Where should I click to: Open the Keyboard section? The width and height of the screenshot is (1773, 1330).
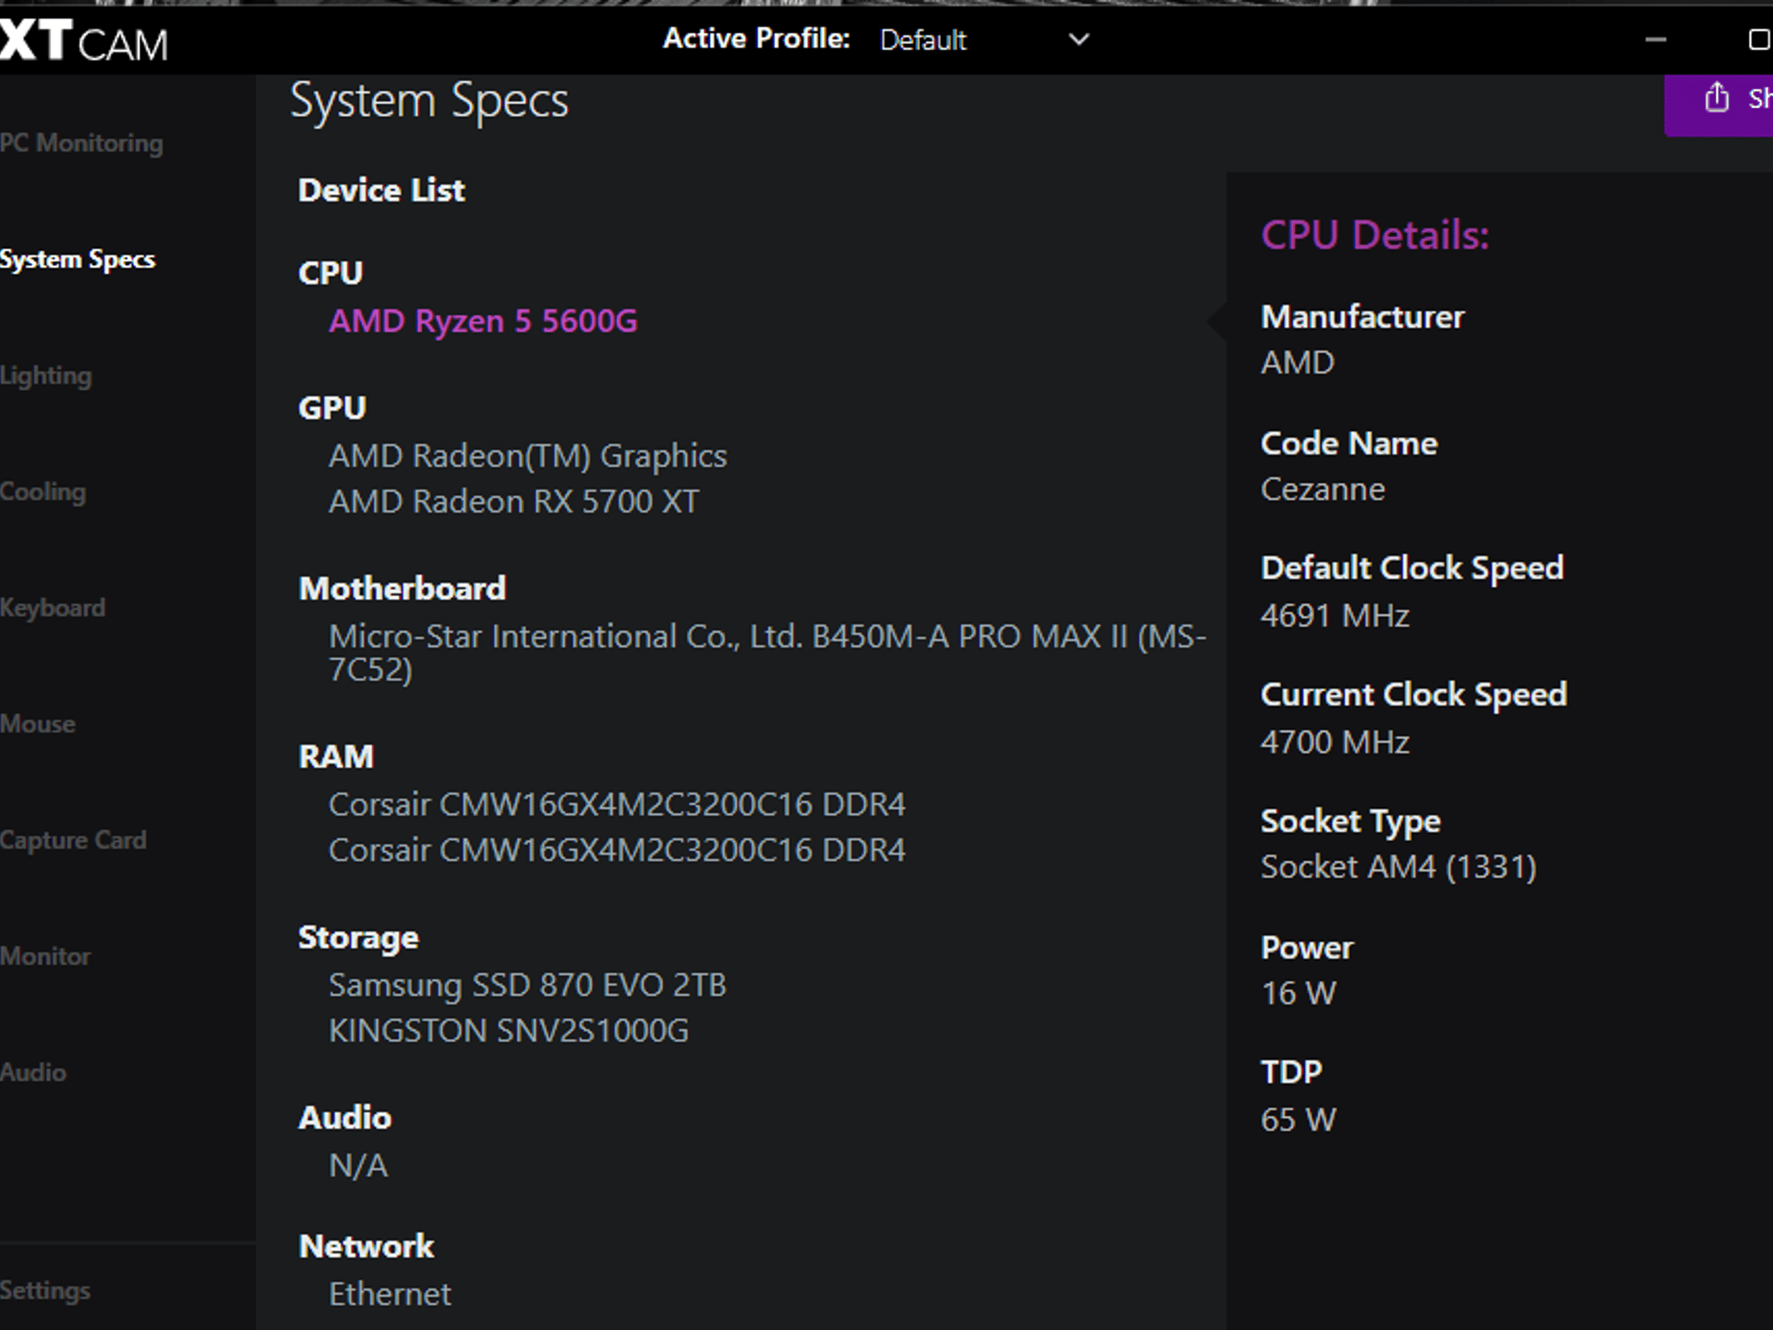click(53, 608)
